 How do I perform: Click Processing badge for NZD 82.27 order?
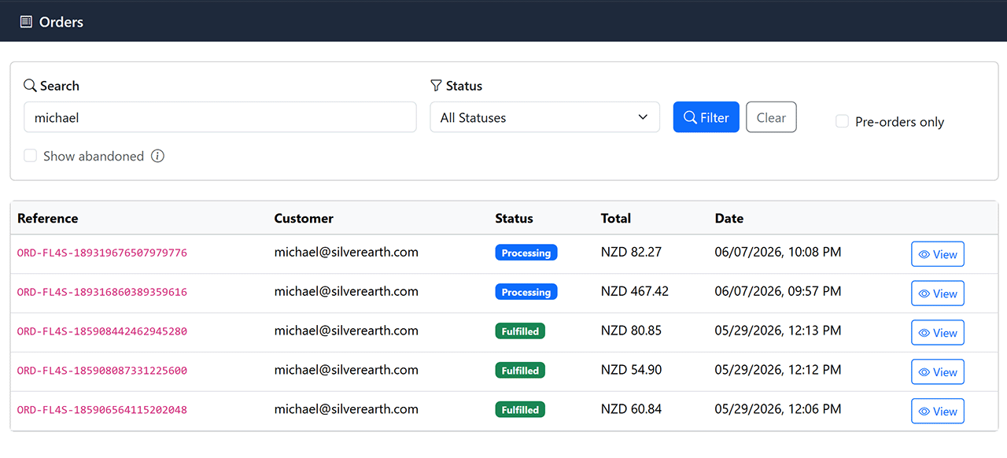coord(526,253)
